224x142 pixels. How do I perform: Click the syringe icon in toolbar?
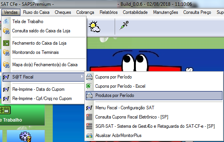click(x=124, y=25)
